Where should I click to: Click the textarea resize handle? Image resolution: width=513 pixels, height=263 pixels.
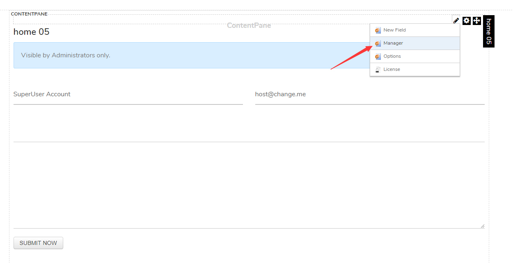click(x=483, y=225)
